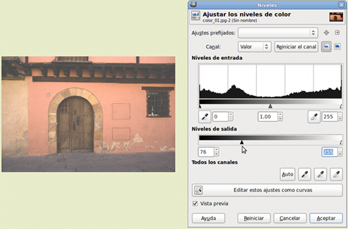
Task: Click the curves icon beside Editar estos ajustes
Action: point(198,190)
